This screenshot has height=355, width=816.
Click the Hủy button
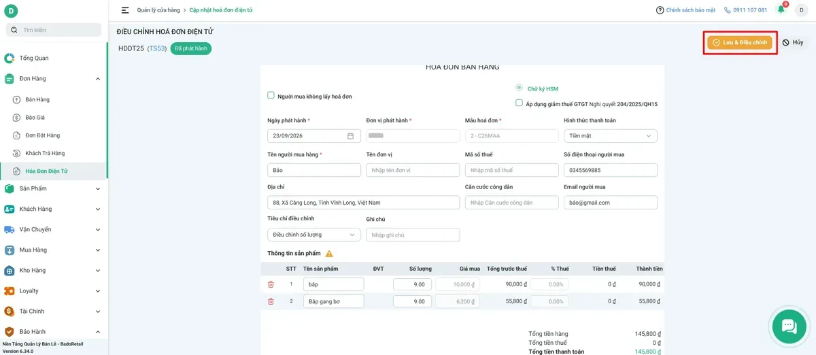click(x=793, y=42)
